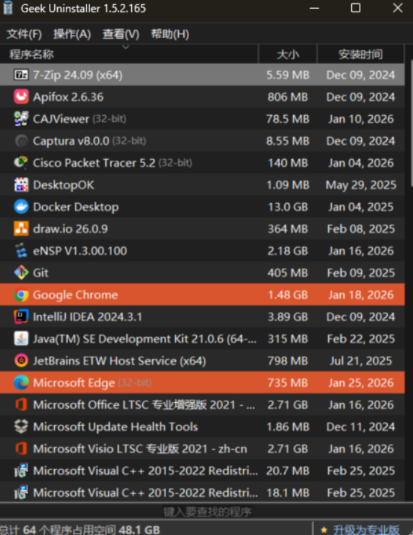Click the 升级为专业版 upgrade link
413x535 pixels.
pos(366,529)
